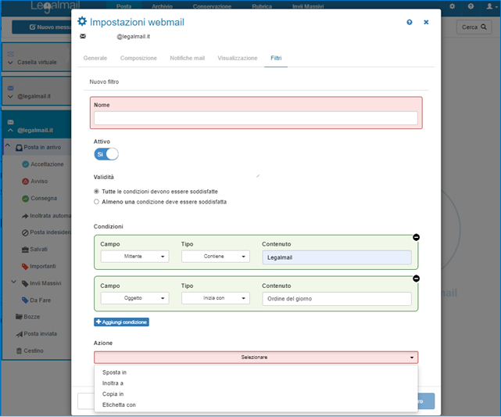The width and height of the screenshot is (501, 417).
Task: Select 'Almeno una condizione' radio option
Action: pos(96,201)
